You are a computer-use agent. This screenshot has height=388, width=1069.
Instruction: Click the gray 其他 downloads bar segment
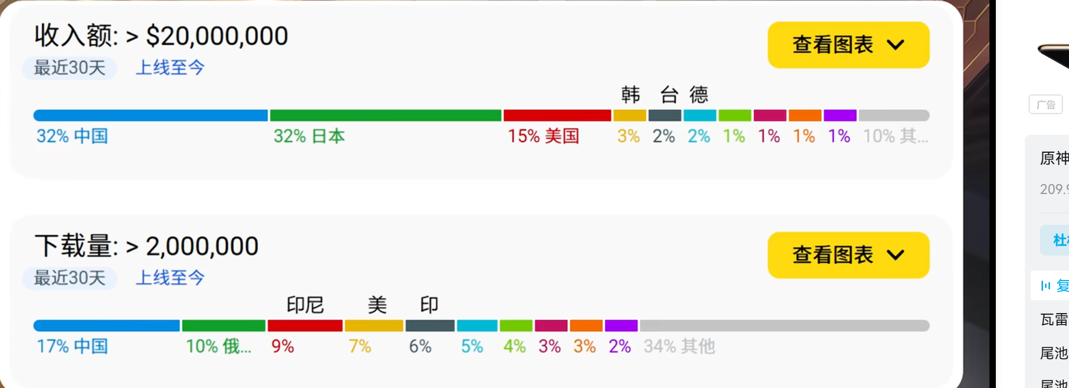click(x=784, y=326)
